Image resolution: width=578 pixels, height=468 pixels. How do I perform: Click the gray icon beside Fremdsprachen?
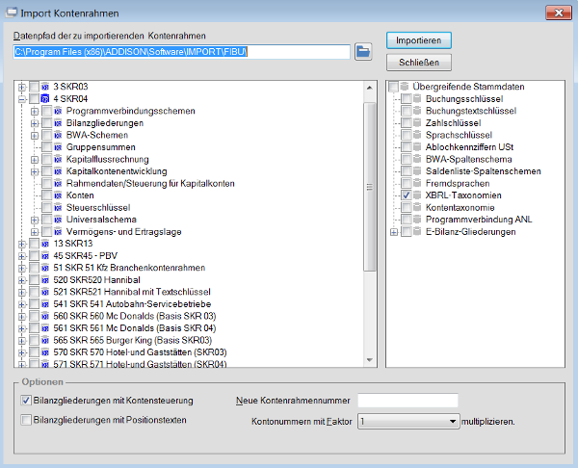click(x=417, y=184)
